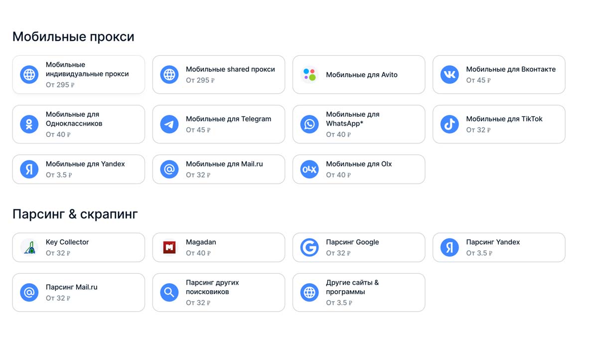The image size is (598, 349).
Task: Choose Парсинг Mail.ru option
Action: [72, 287]
